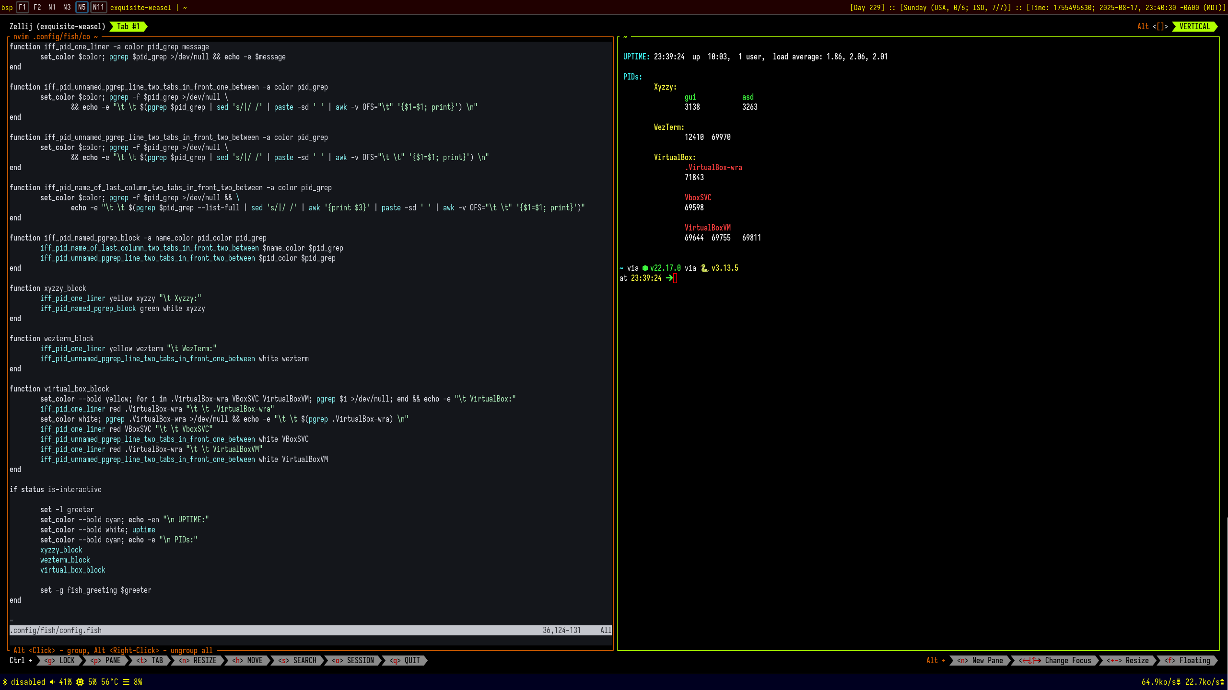The width and height of the screenshot is (1228, 690).
Task: Click the volume speaker icon at 41%
Action: (52, 682)
